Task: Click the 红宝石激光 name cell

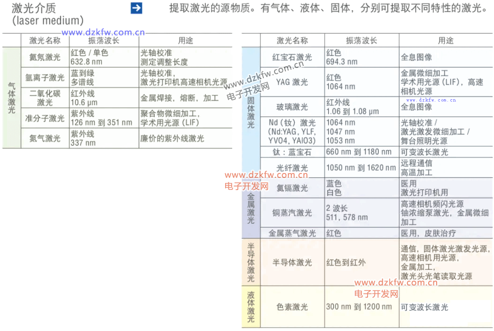Action: click(292, 57)
